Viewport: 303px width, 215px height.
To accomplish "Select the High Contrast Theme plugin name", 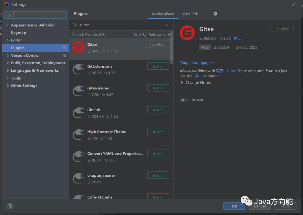I will [x=107, y=132].
